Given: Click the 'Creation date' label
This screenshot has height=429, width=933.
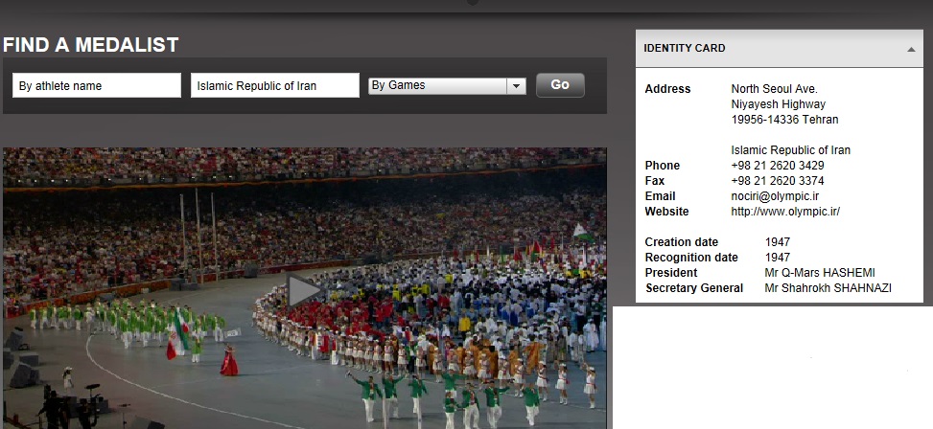Looking at the screenshot, I should tap(682, 242).
